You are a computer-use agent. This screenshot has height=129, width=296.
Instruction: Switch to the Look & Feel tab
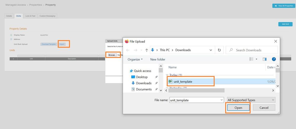coord(31,16)
